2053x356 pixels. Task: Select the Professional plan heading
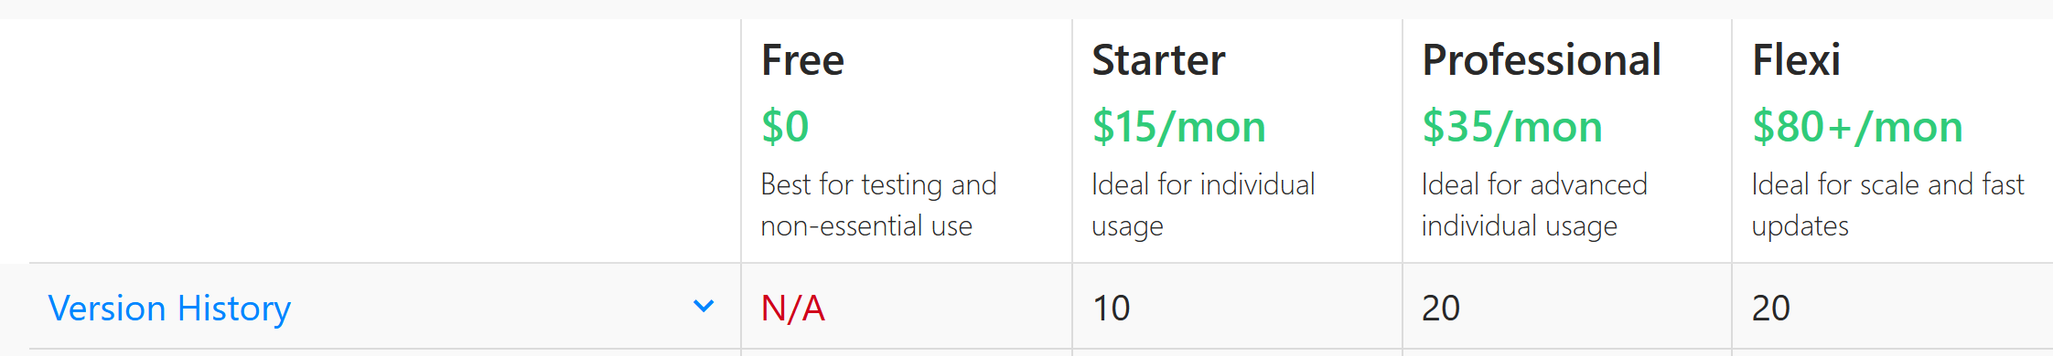pyautogui.click(x=1542, y=60)
